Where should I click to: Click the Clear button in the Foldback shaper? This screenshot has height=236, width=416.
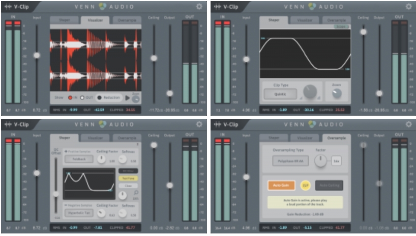(x=128, y=186)
